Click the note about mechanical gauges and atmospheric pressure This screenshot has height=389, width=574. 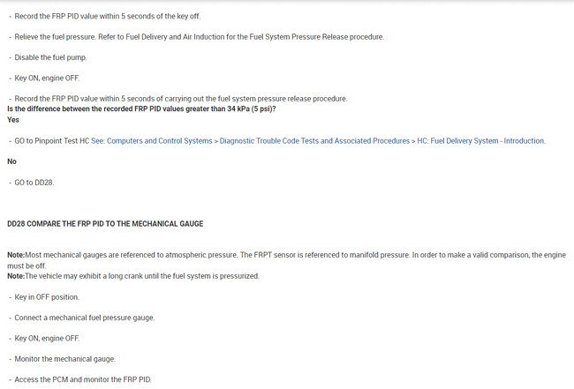coord(283,255)
